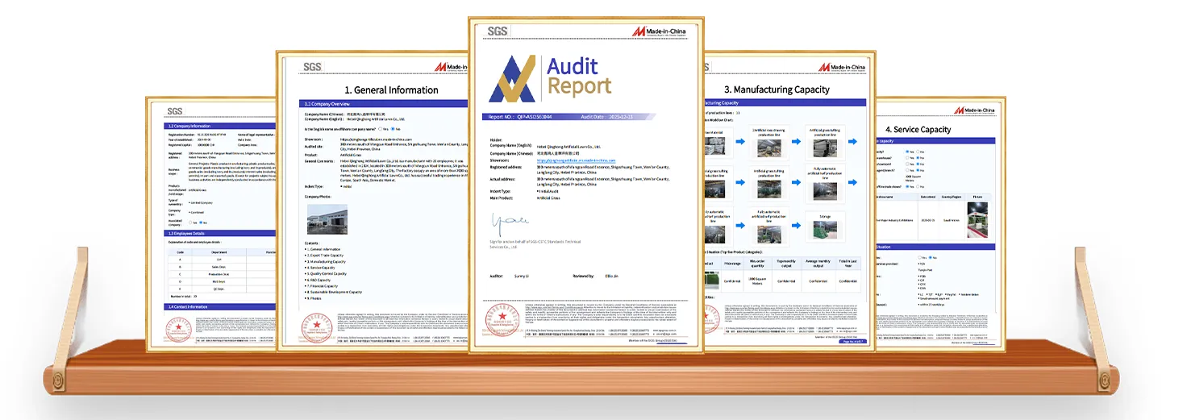This screenshot has height=420, width=1187.
Task: Click Made-in-China logo on Service Capacity page
Action: 973,110
